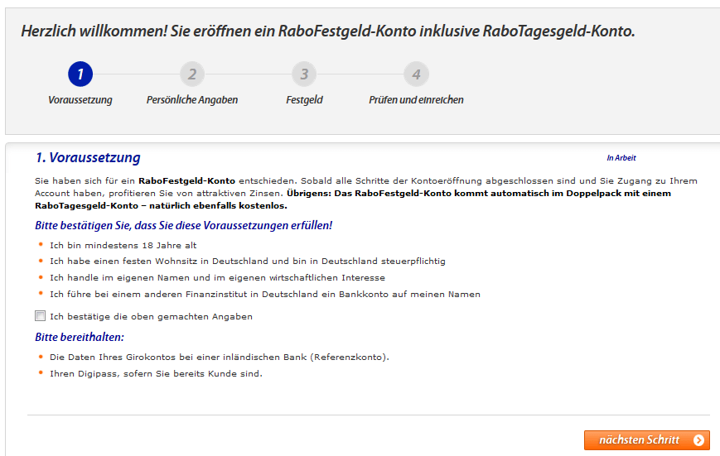Click 'Ich bin mindestens 18 Jahre alt'
This screenshot has width=720, height=456.
123,246
